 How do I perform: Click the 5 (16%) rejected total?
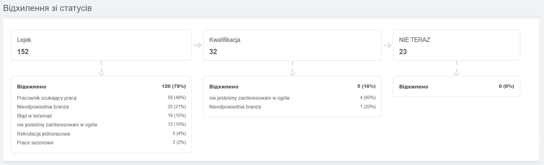click(x=366, y=86)
